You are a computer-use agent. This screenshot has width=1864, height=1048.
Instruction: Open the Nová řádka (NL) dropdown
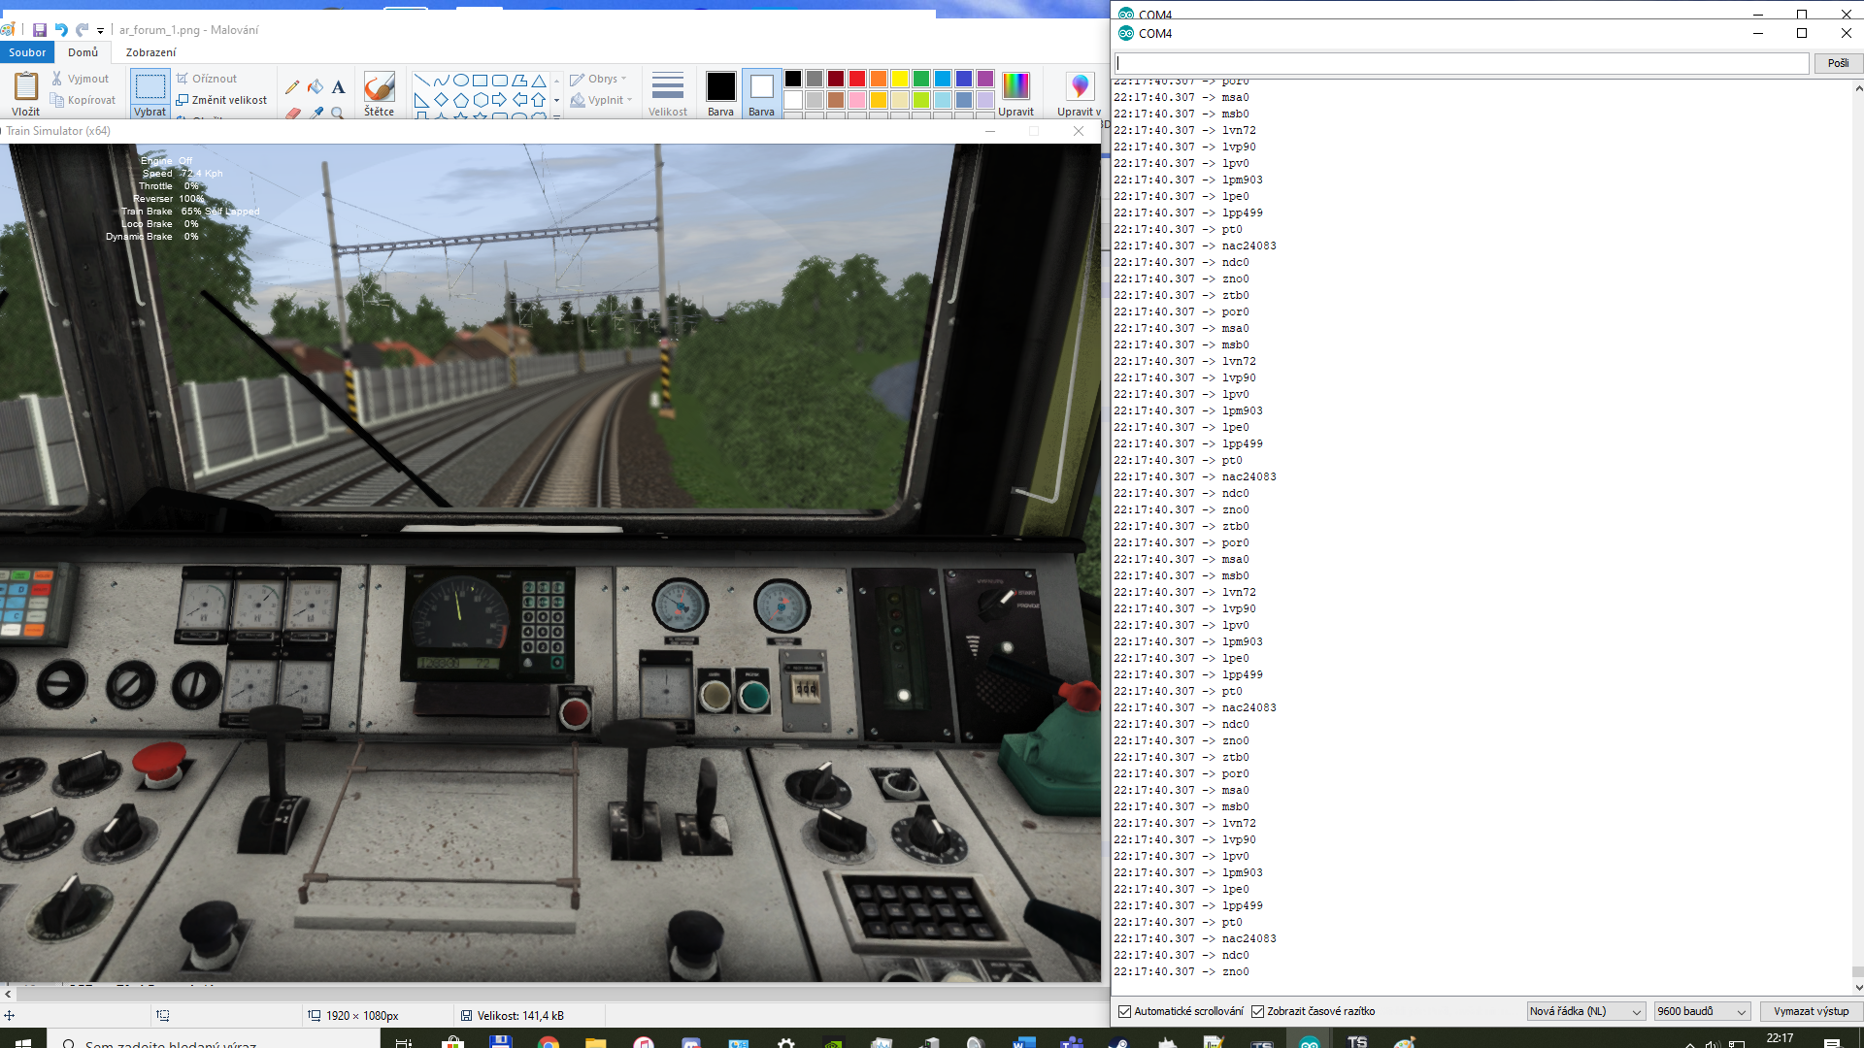click(x=1585, y=1011)
